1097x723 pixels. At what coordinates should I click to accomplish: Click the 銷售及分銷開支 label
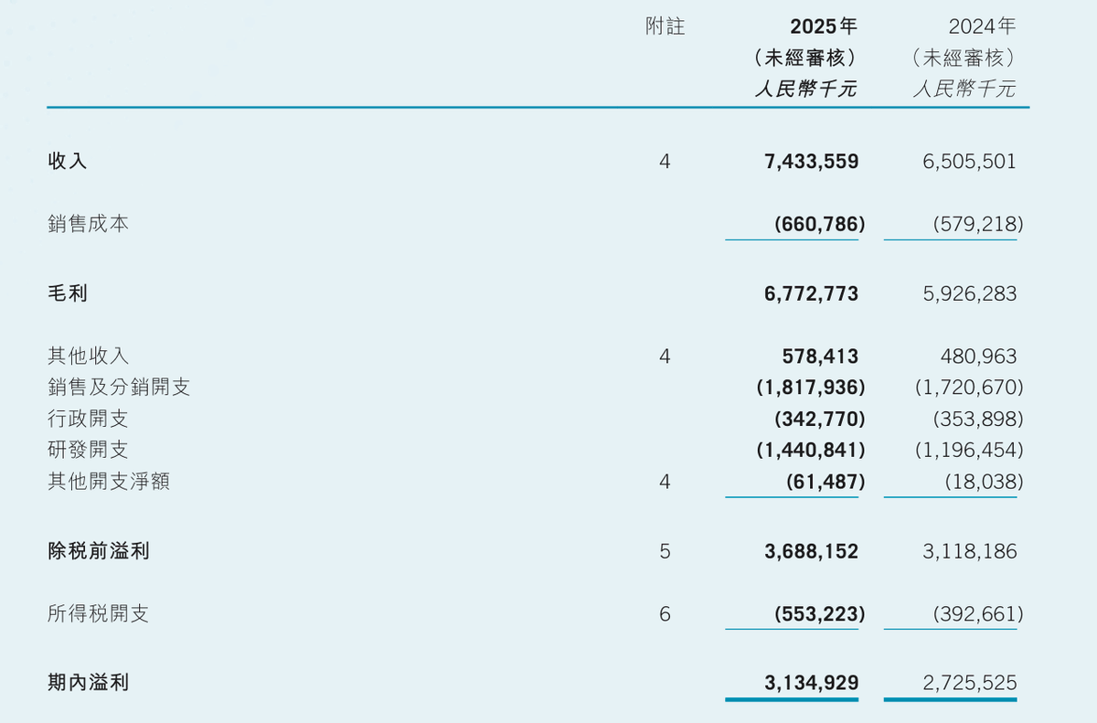[119, 387]
